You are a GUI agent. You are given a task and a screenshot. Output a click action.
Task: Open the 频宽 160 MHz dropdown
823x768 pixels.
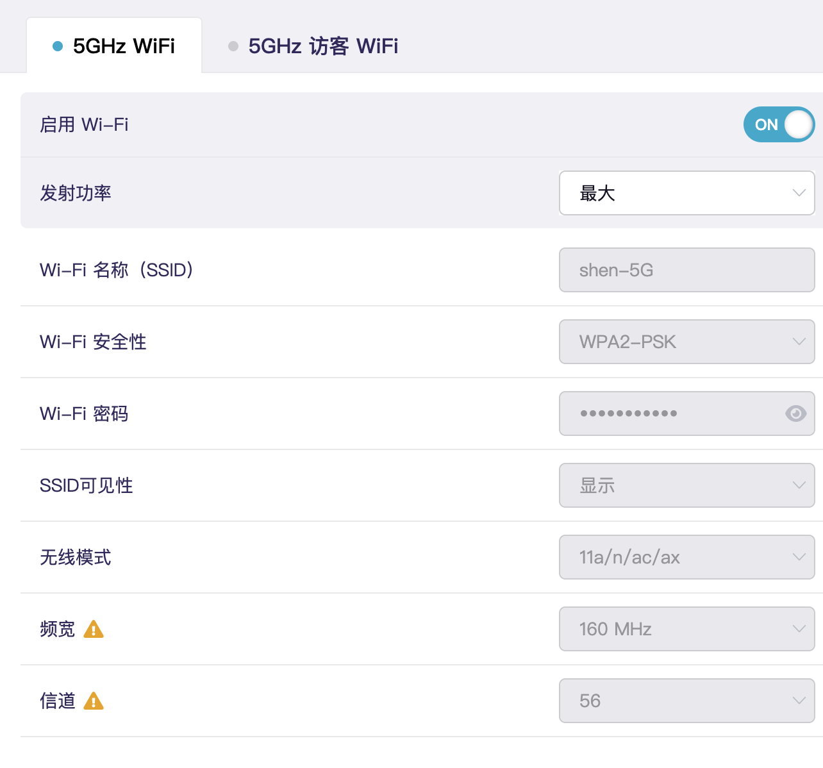(x=686, y=629)
